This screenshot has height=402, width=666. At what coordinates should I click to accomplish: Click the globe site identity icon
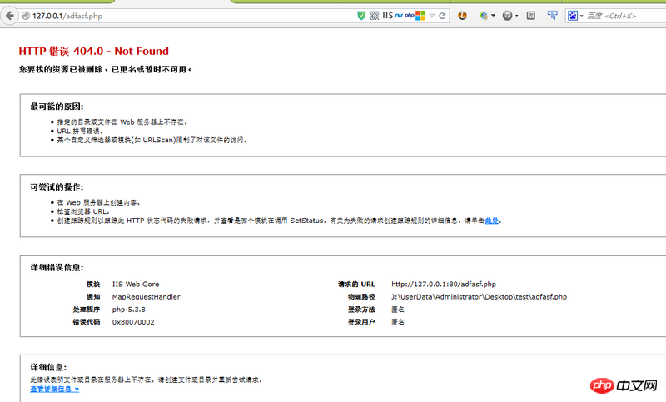click(x=26, y=16)
